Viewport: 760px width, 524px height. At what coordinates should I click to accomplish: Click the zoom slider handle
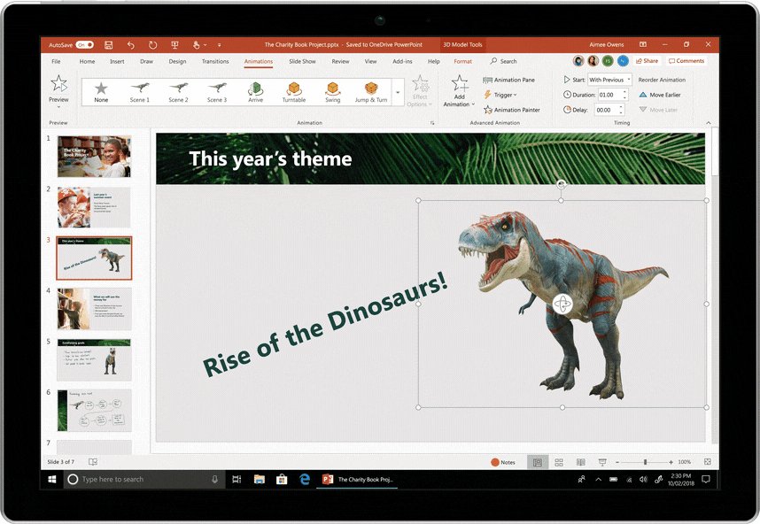tap(645, 462)
